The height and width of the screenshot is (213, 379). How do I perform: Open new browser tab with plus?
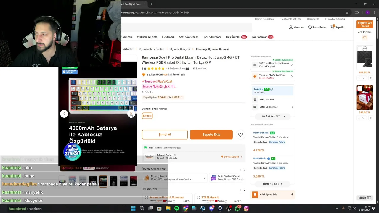[152, 4]
